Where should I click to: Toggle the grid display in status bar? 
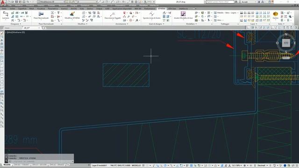click(143, 165)
